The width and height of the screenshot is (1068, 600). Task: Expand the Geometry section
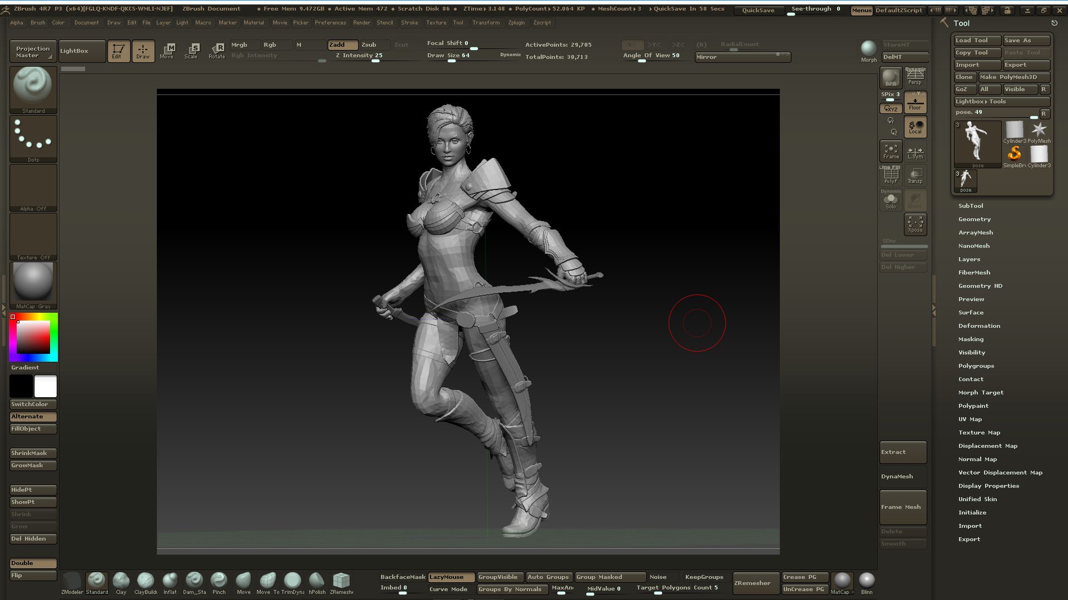974,219
